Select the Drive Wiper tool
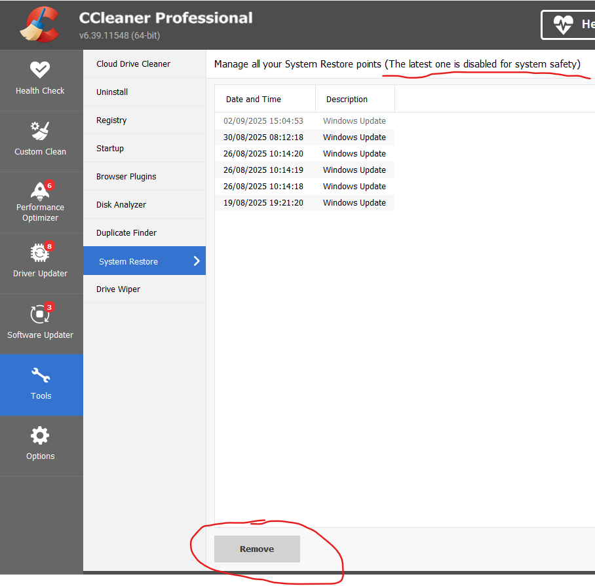Viewport: 595px width, 586px height. (118, 289)
